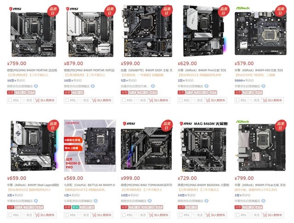Click heart follow icon under ¥799 ITX board
Image resolution: width=294 pixels, height=223 pixels.
(x=251, y=215)
